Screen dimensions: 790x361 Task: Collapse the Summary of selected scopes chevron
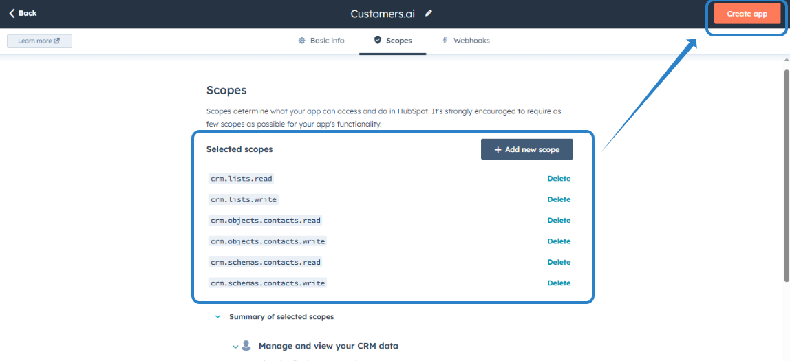point(217,317)
